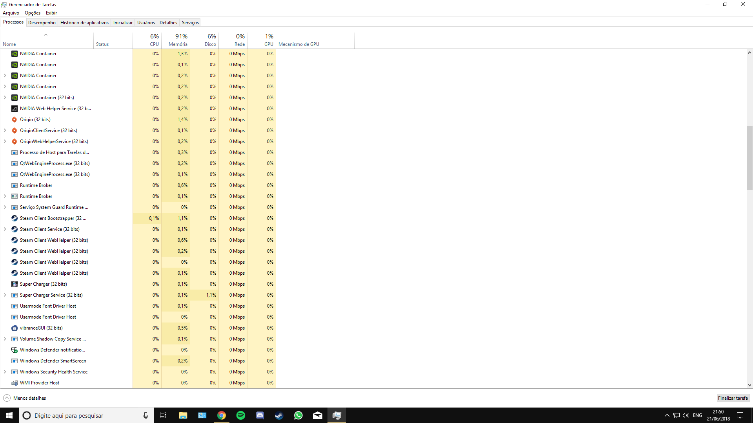Image resolution: width=753 pixels, height=424 pixels.
Task: Sort by Nome column header
Action: click(47, 40)
